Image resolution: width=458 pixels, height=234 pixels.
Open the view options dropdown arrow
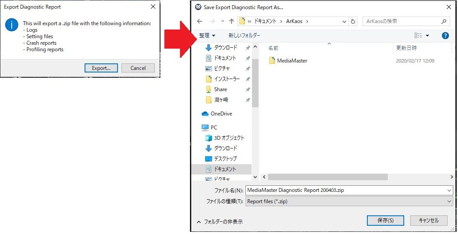(427, 36)
